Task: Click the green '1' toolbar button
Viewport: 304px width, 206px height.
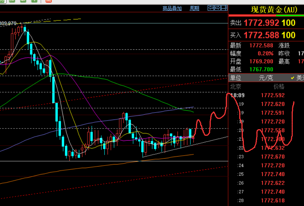Action: [34, 1]
